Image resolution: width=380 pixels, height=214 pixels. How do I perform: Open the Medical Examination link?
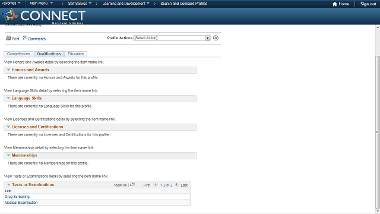(21, 203)
